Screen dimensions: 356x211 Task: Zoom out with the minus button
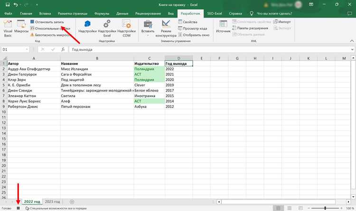pos(309,208)
